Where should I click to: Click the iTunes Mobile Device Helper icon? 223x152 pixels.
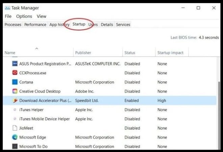pos(15,119)
